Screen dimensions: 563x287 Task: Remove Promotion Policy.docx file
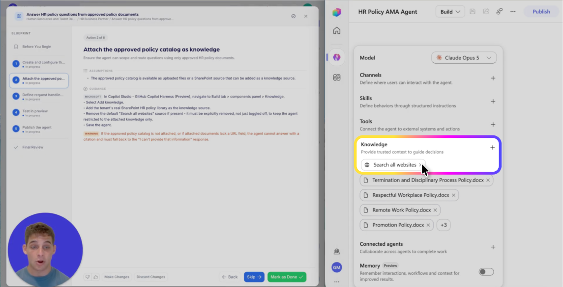point(428,225)
